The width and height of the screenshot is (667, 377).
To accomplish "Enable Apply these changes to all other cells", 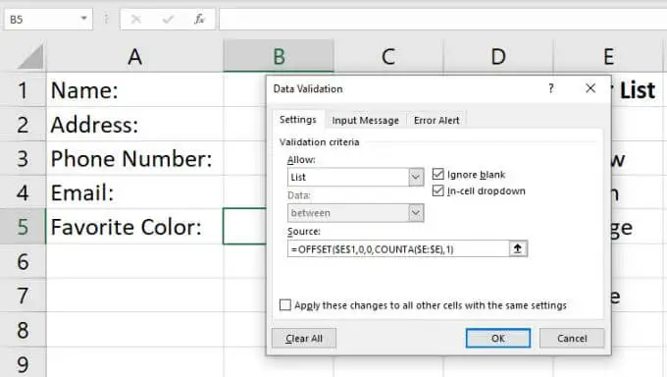I will click(x=285, y=305).
